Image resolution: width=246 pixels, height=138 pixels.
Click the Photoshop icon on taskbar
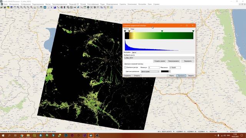click(x=66, y=135)
